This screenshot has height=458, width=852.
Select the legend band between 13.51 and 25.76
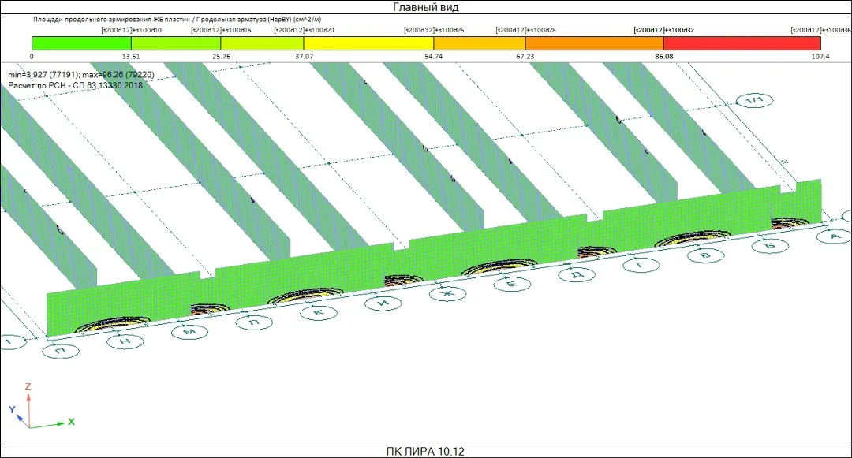[176, 43]
